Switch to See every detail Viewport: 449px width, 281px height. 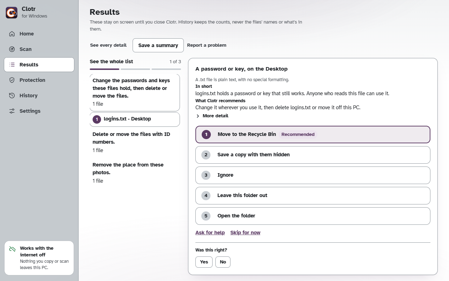pos(108,45)
